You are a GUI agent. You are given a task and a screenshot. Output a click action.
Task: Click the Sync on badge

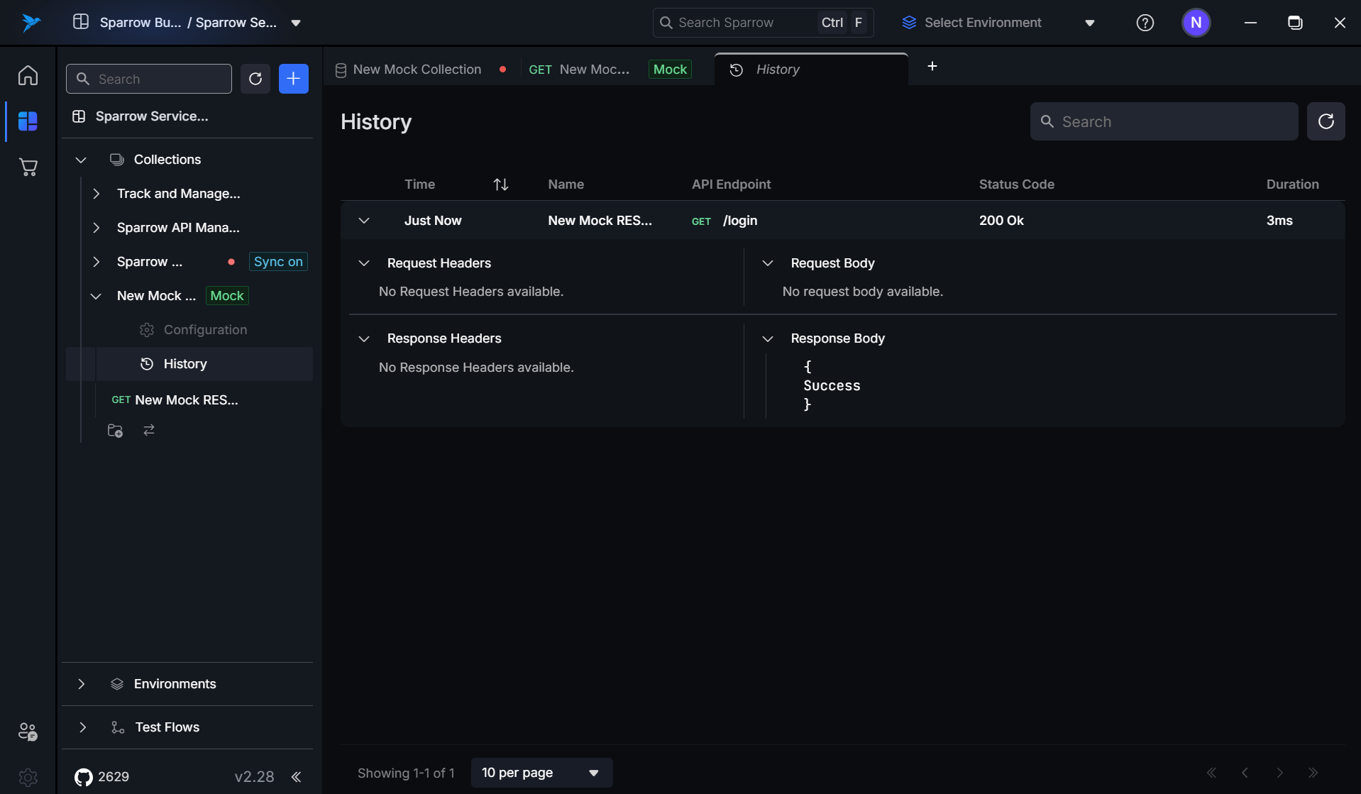[278, 262]
